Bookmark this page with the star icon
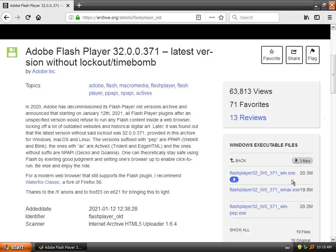The height and width of the screenshot is (252, 336). [x=221, y=17]
